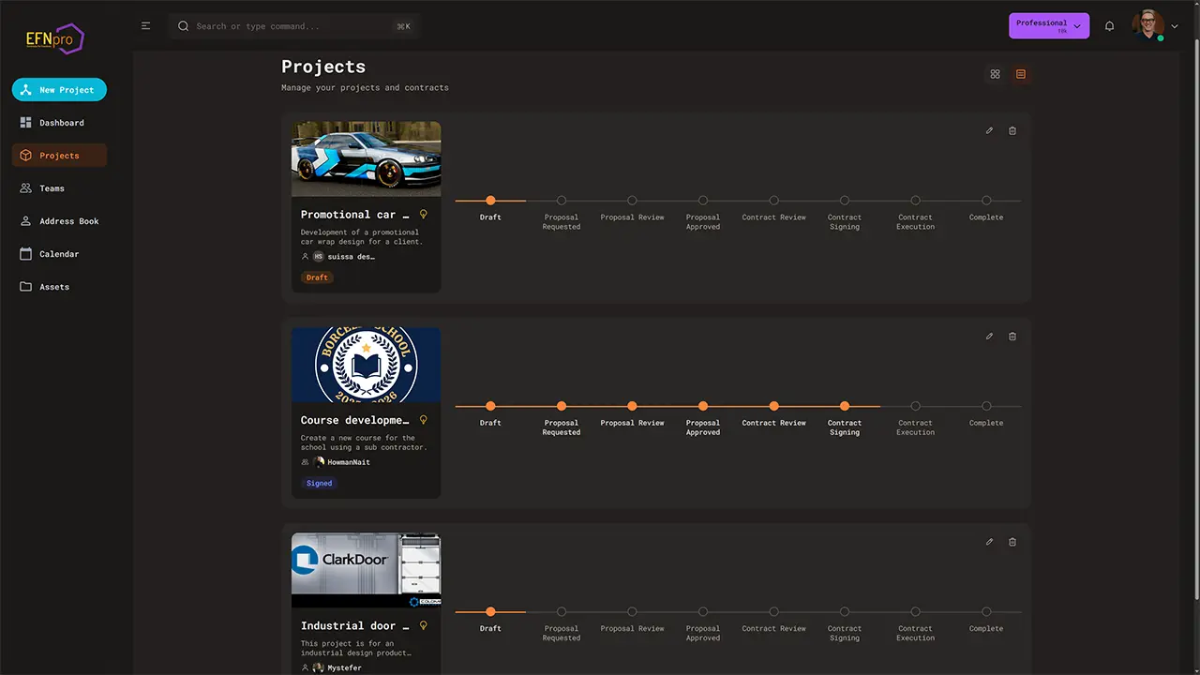This screenshot has height=675, width=1200.
Task: Open the user profile avatar menu
Action: tap(1148, 26)
